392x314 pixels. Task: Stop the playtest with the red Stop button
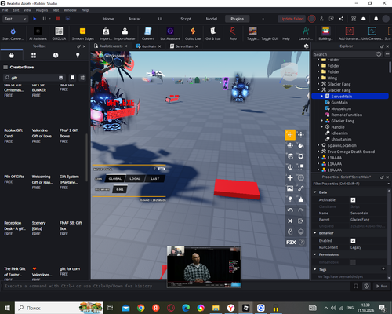tap(58, 19)
